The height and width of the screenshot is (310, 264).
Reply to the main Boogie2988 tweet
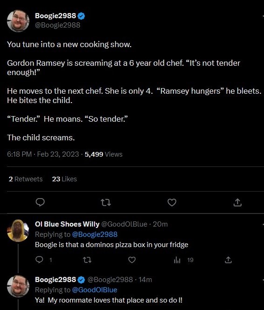40,202
